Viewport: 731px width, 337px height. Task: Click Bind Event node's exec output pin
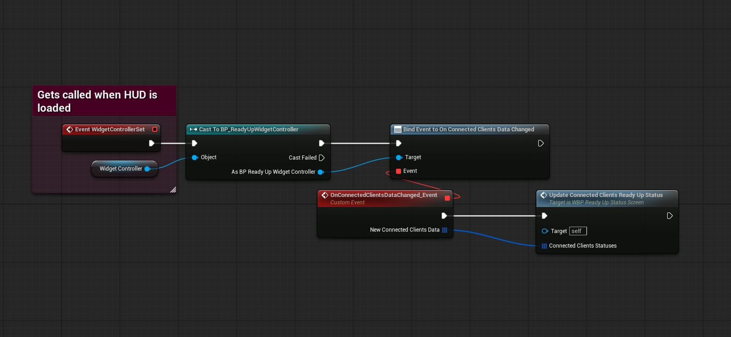point(541,143)
